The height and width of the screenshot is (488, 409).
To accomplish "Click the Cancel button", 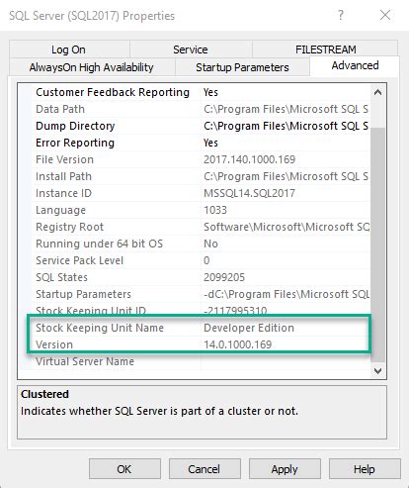I will [204, 468].
